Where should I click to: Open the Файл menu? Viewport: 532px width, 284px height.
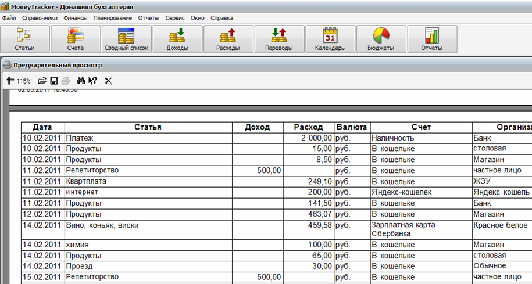[x=9, y=18]
